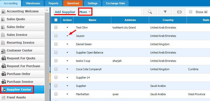Click the Daniel Green name cell
The image size is (210, 101).
tap(84, 44)
